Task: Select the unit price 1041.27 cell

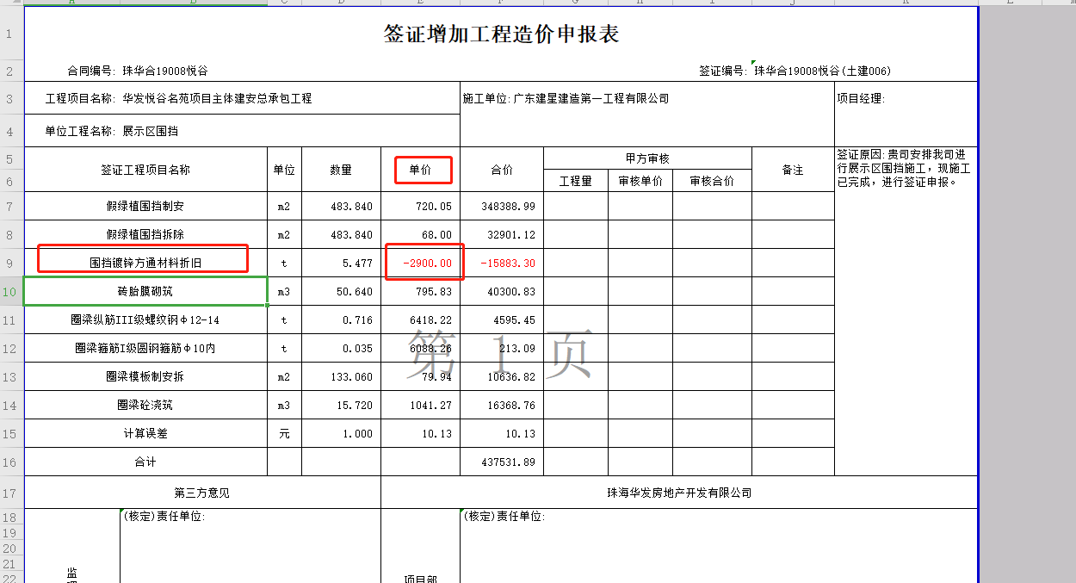Action: tap(420, 405)
